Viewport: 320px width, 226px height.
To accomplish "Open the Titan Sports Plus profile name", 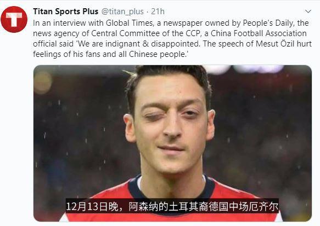I will (65, 11).
